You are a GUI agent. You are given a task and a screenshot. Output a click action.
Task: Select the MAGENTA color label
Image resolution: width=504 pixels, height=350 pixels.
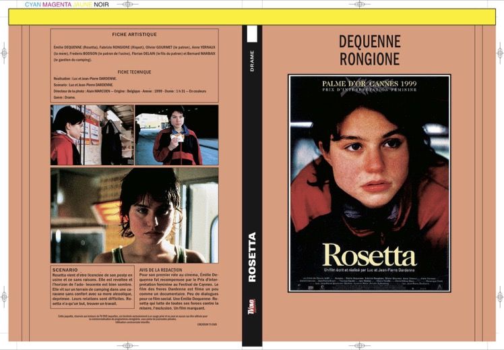coord(57,5)
